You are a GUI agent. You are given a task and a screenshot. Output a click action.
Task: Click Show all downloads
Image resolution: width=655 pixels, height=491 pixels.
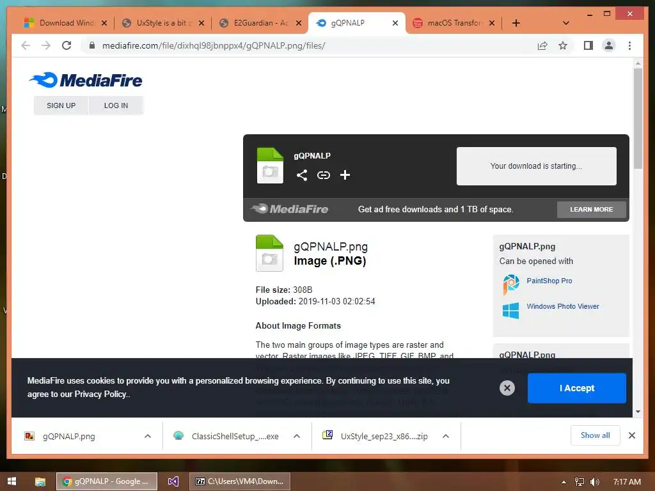click(x=595, y=435)
